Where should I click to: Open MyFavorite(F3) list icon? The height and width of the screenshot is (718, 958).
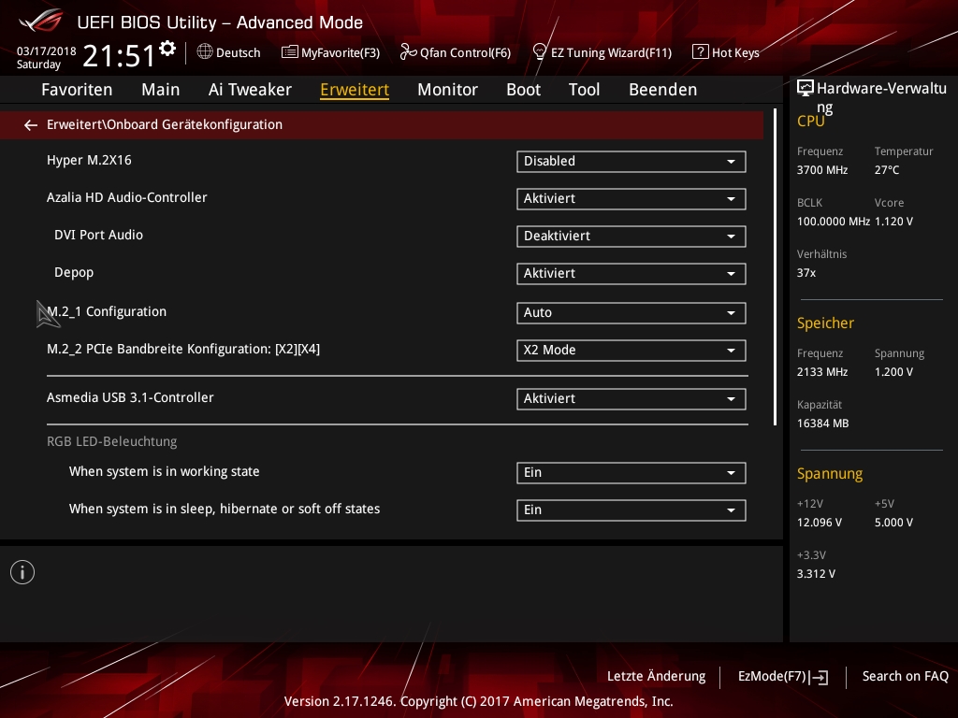tap(289, 52)
